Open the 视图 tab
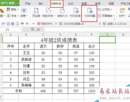 click(111, 4)
